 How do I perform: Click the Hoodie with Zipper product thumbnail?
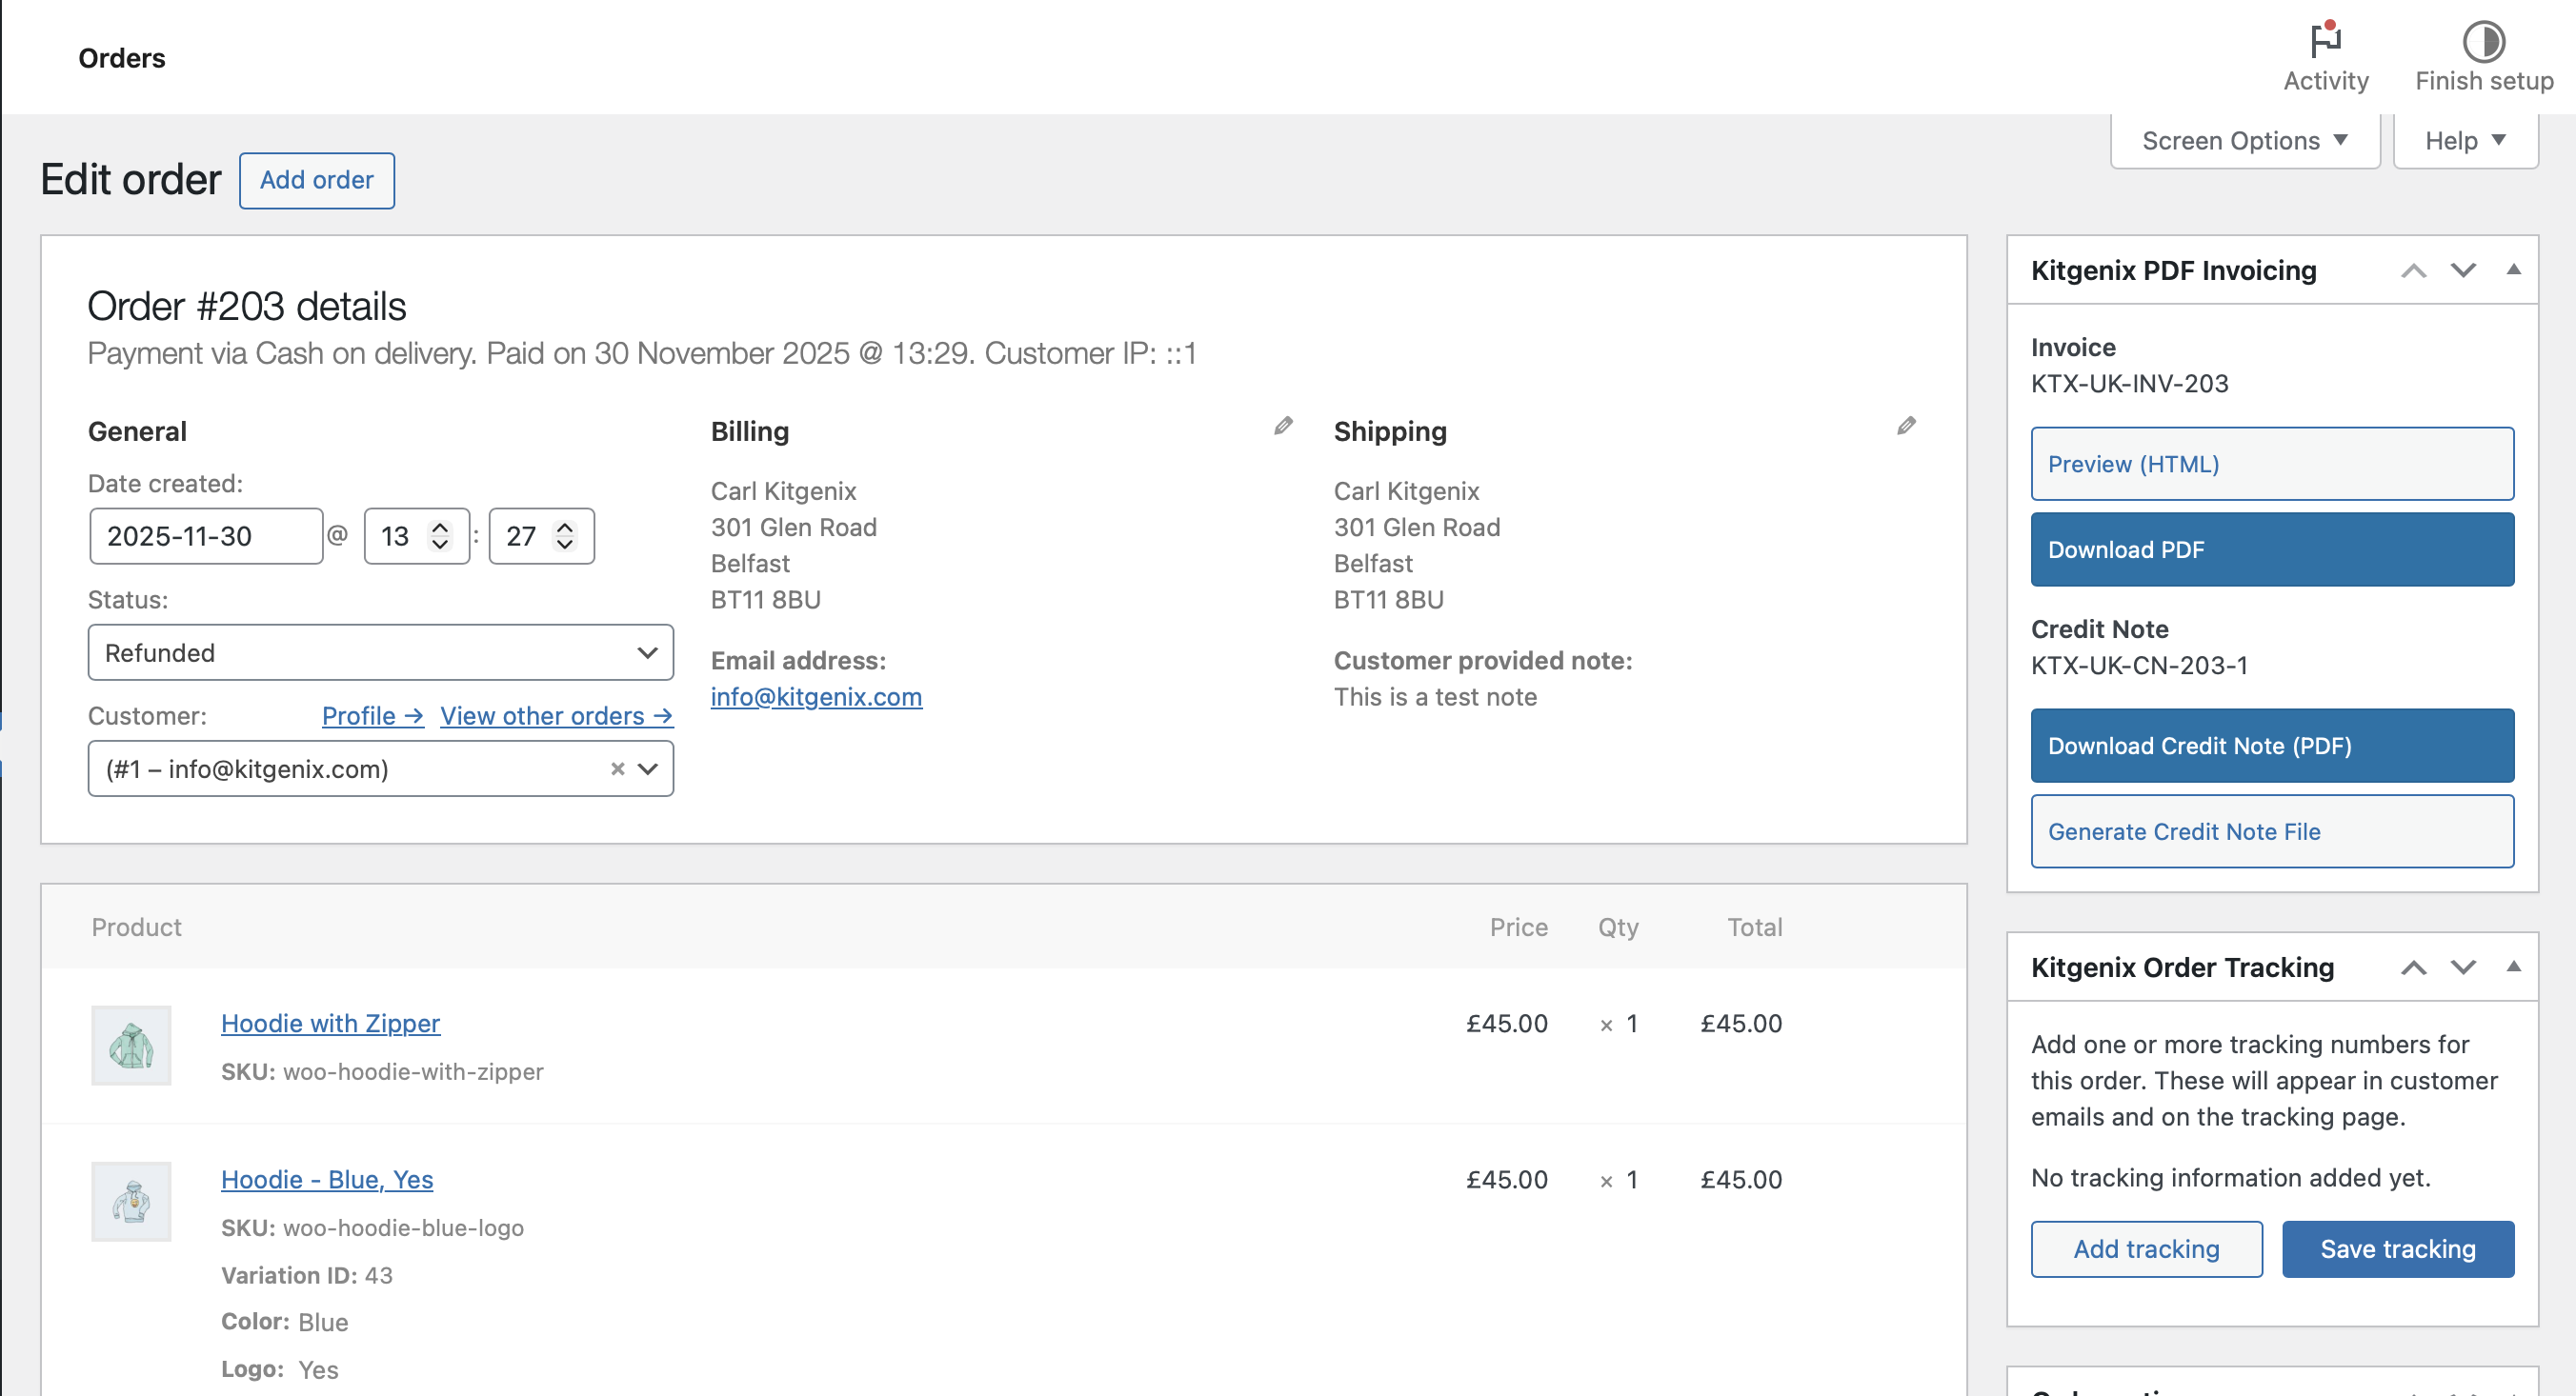coord(131,1046)
